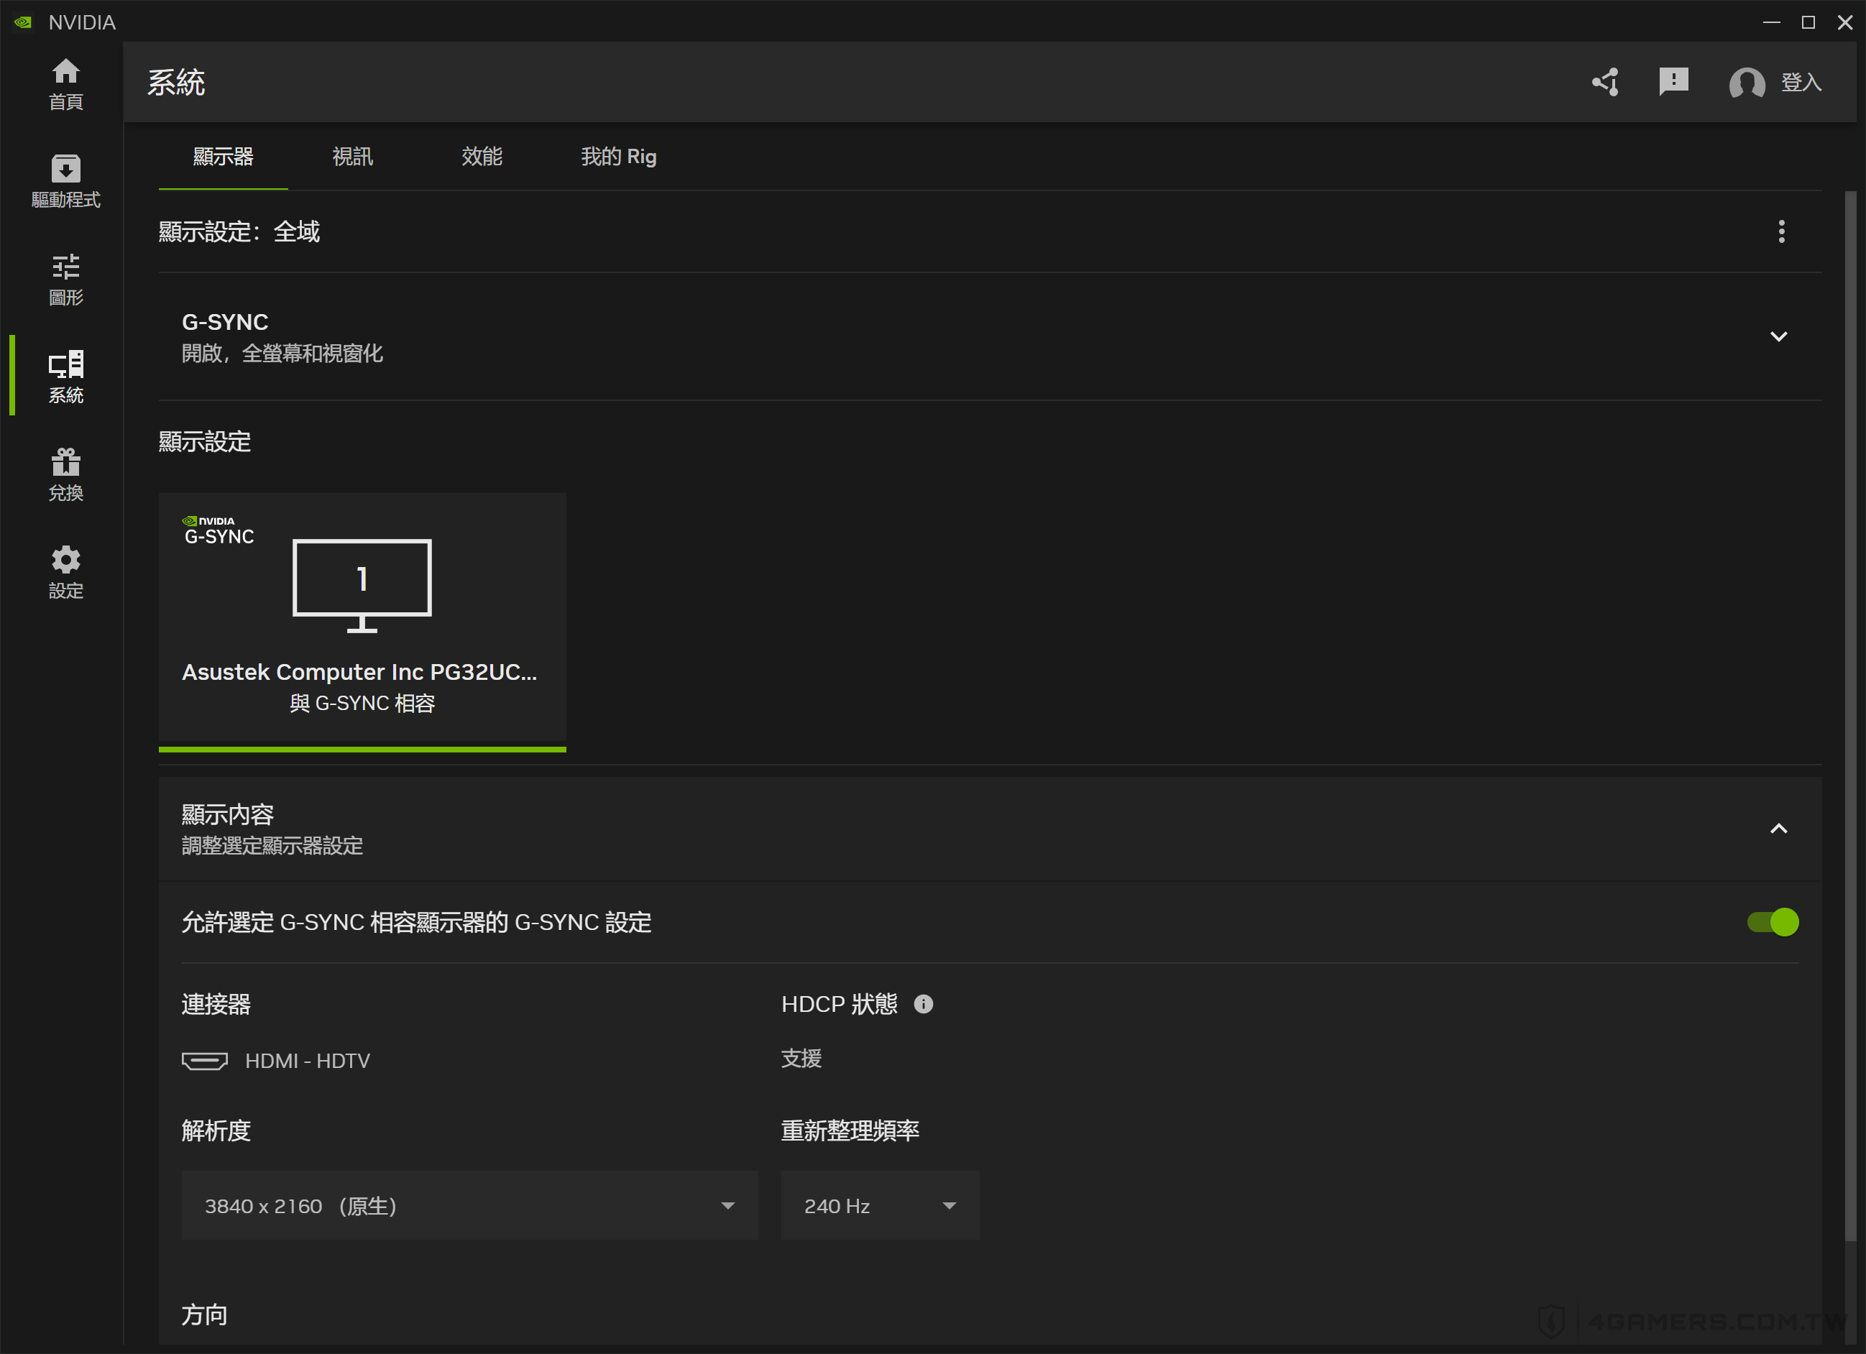This screenshot has width=1866, height=1354.
Task: Open the 圖形 graphics section
Action: pos(66,280)
